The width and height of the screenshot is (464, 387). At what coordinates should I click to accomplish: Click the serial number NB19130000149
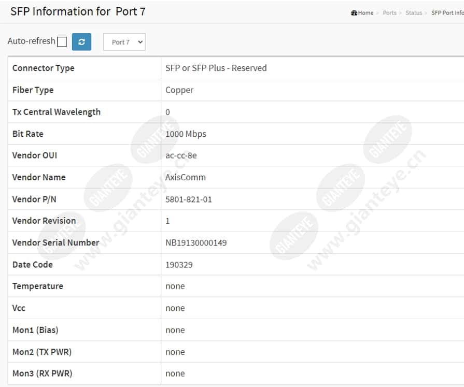196,243
